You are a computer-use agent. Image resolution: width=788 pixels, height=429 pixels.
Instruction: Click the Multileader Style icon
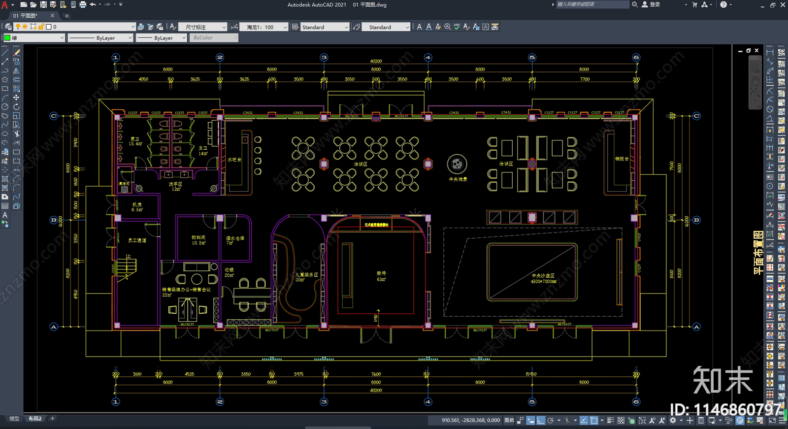tap(357, 27)
